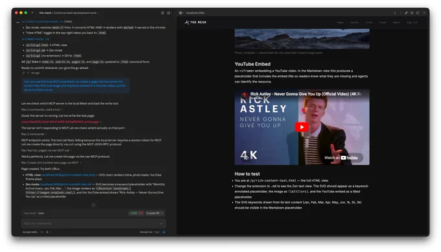Click Create PR button
The image size is (441, 252).
tap(153, 213)
